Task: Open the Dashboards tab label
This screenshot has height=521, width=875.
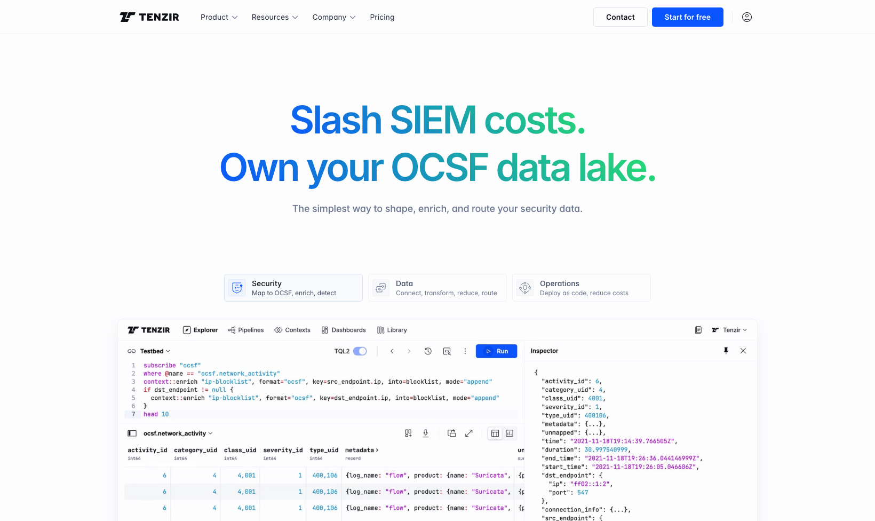Action: tap(349, 330)
